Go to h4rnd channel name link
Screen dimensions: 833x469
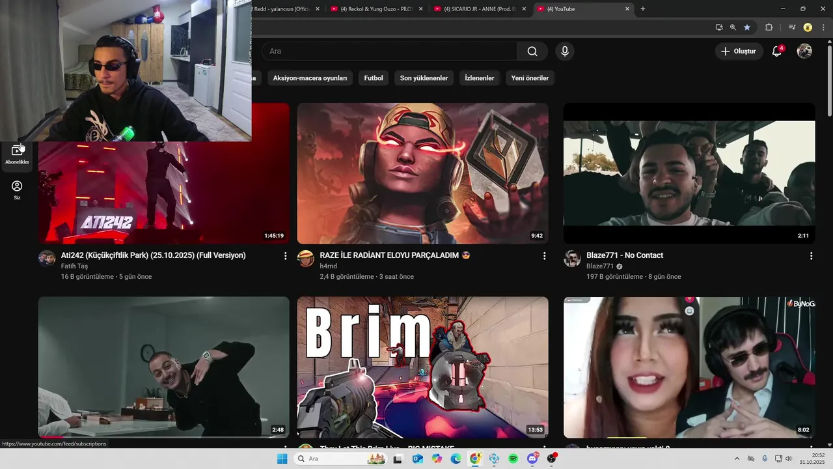tap(329, 266)
